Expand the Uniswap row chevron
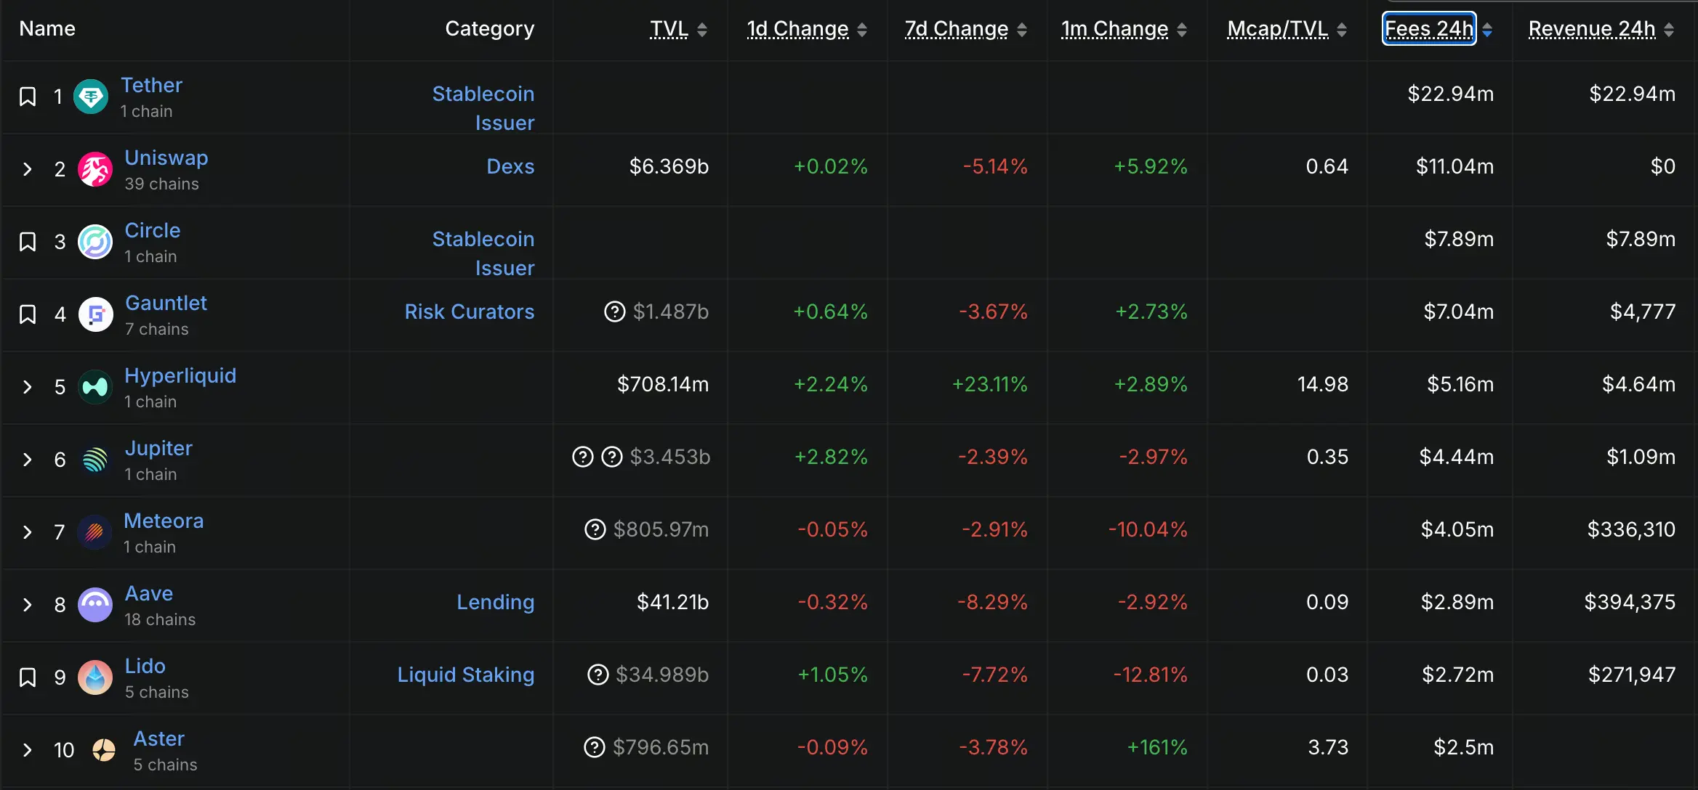This screenshot has width=1698, height=790. click(x=28, y=169)
